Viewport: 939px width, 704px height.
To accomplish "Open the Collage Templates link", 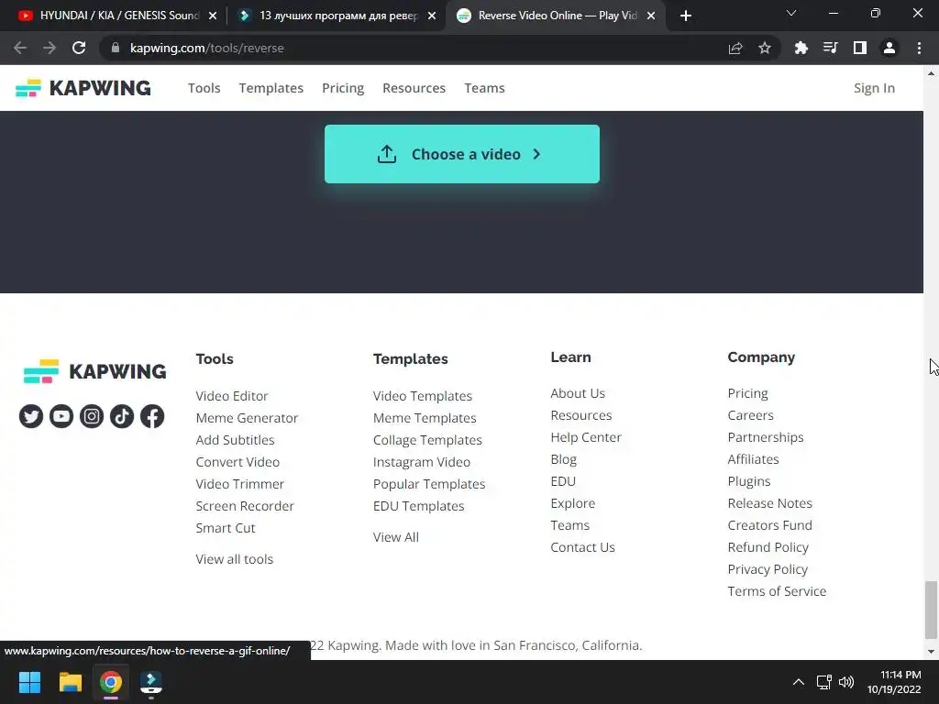I will [x=427, y=440].
